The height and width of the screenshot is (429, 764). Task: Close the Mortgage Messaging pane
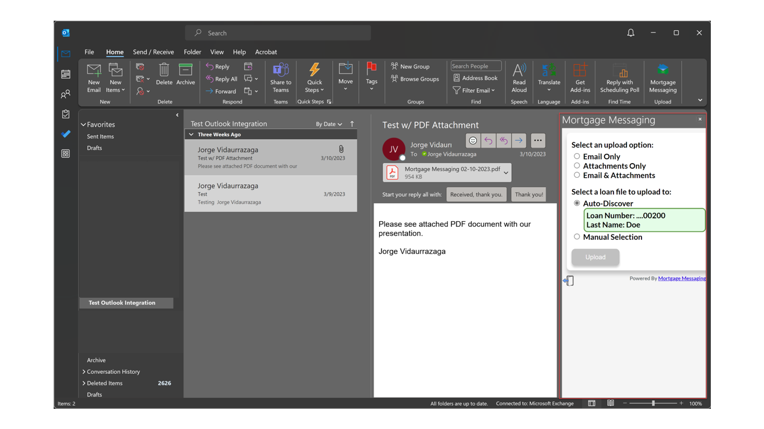pyautogui.click(x=700, y=119)
